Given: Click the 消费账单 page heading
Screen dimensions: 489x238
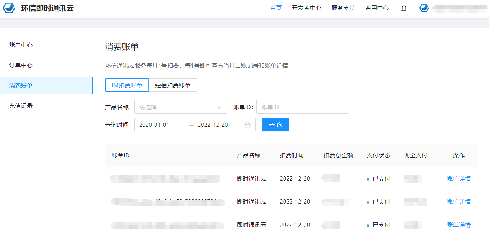Looking at the screenshot, I should click(122, 47).
